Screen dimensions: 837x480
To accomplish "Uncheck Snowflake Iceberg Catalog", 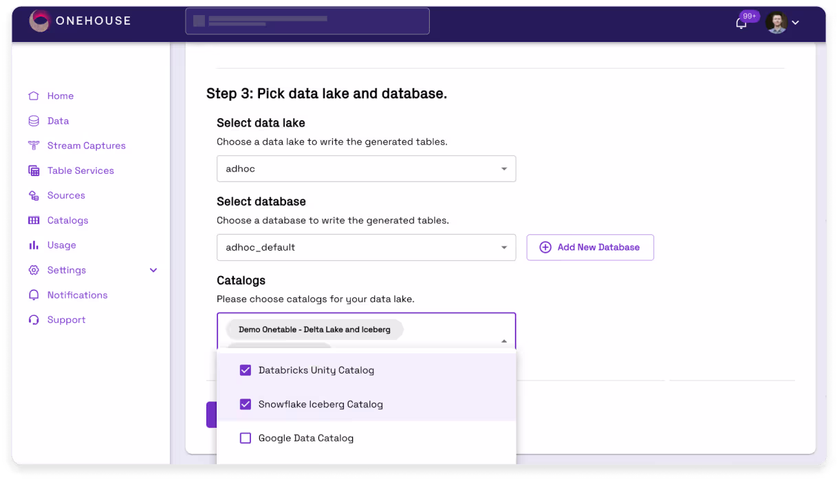I will pos(245,404).
